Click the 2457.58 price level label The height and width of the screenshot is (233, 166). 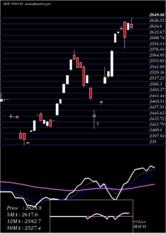coord(157,108)
